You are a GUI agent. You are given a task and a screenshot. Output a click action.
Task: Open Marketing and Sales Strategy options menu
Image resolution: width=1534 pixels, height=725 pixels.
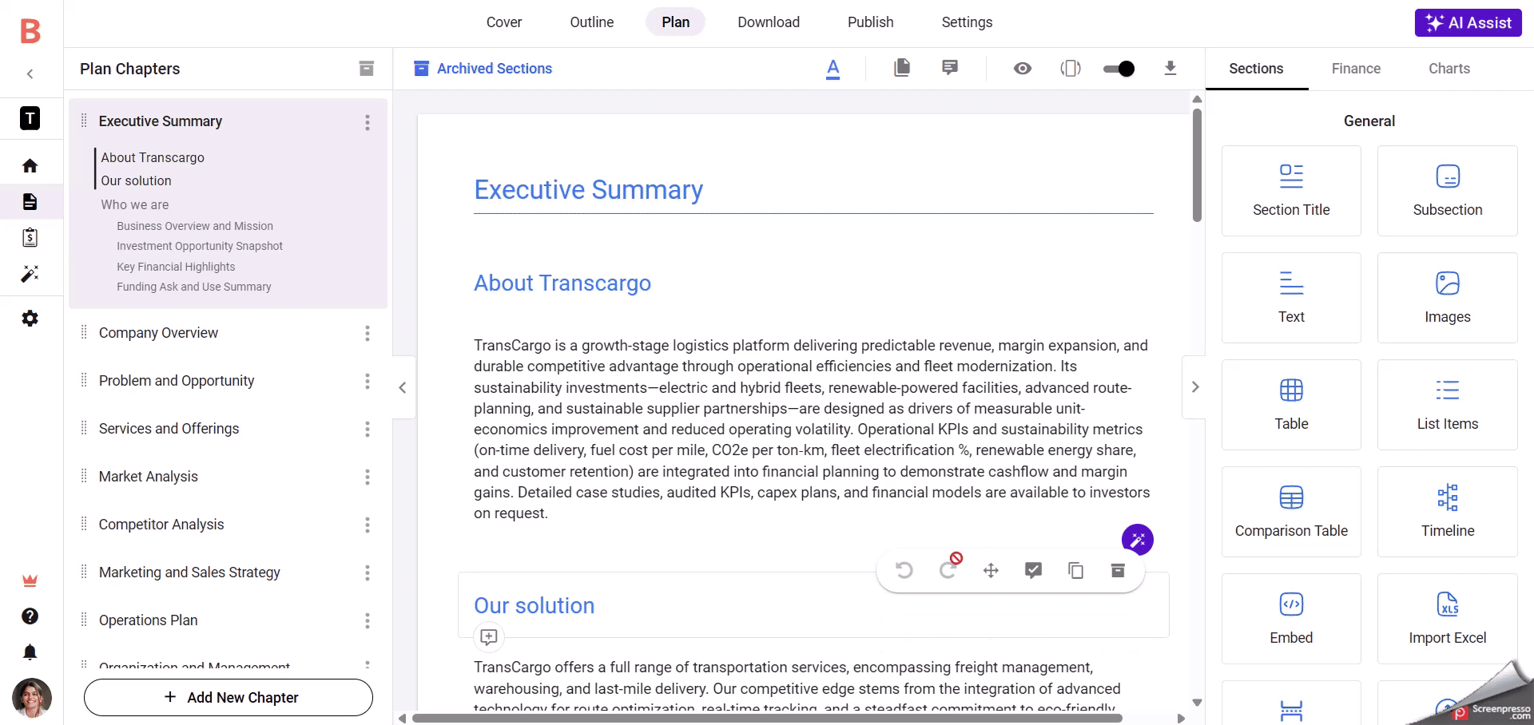(x=368, y=572)
